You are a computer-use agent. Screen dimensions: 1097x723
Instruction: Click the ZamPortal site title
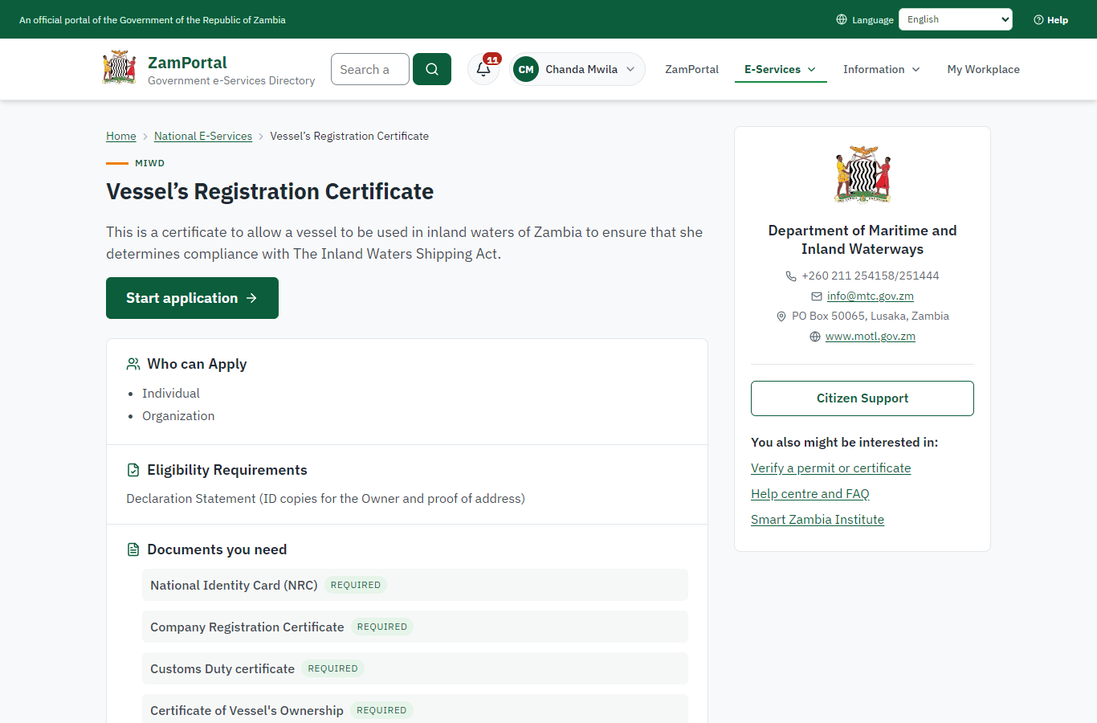point(187,62)
